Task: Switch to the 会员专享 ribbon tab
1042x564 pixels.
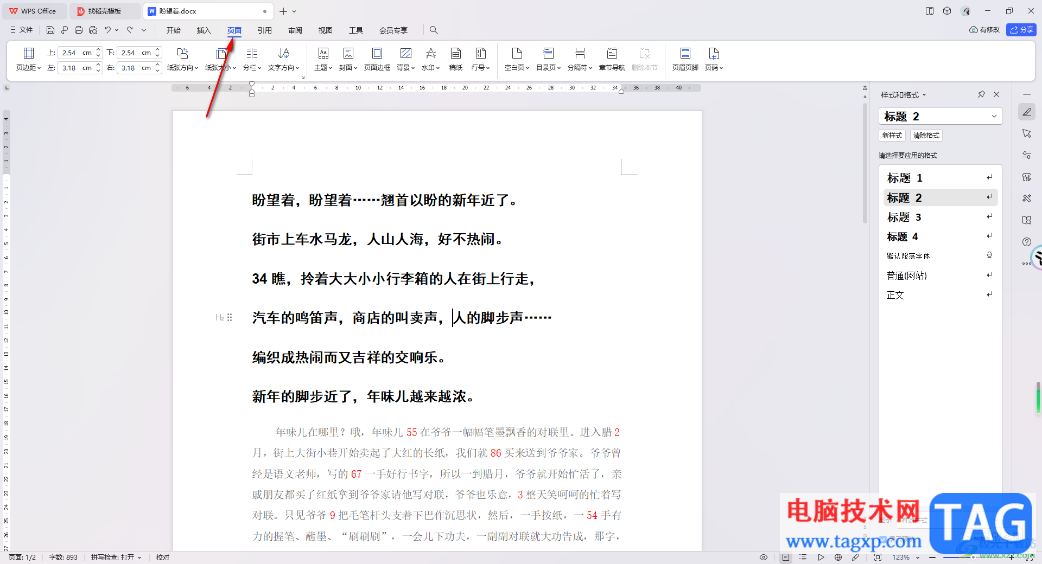Action: pos(393,30)
